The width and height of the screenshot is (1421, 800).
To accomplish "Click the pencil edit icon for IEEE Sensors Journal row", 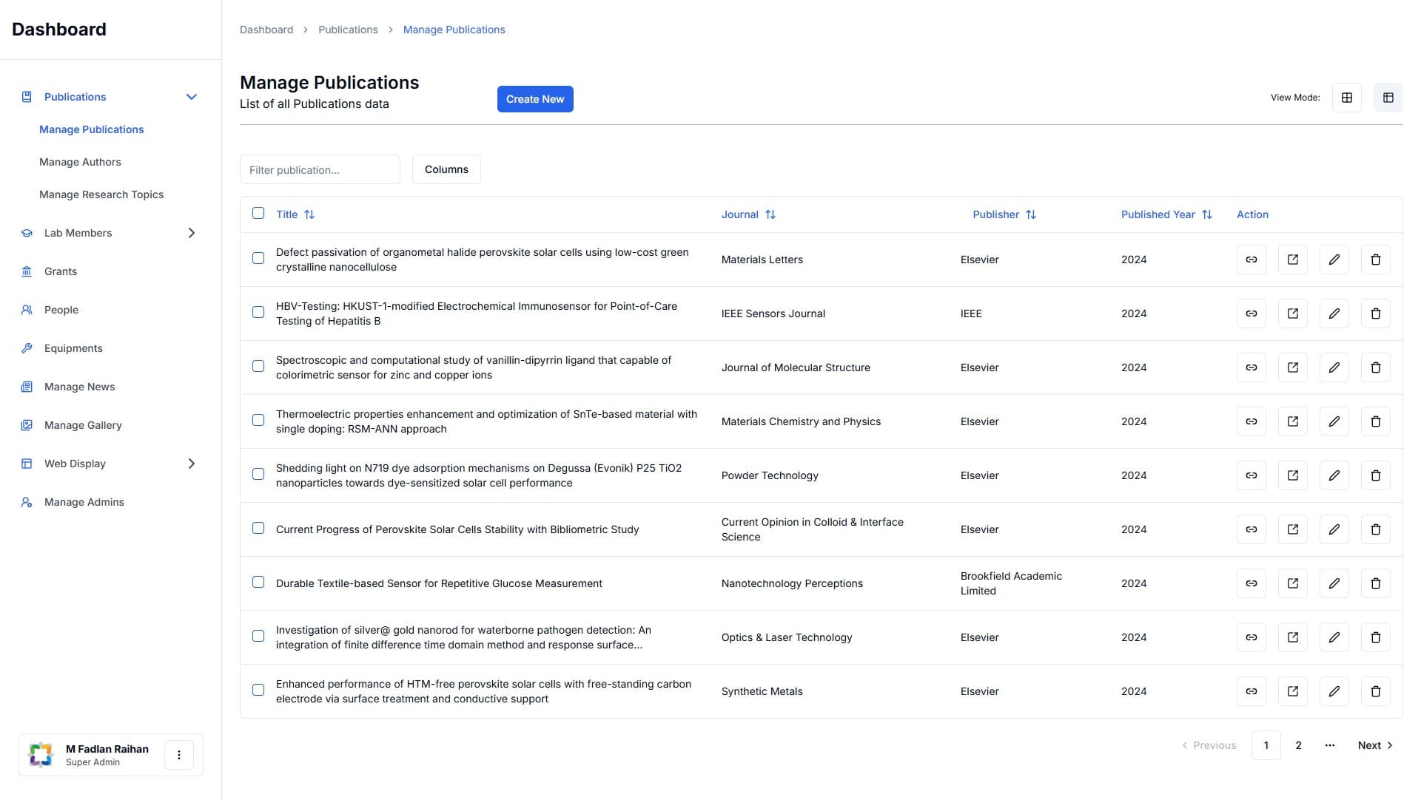I will coord(1334,313).
